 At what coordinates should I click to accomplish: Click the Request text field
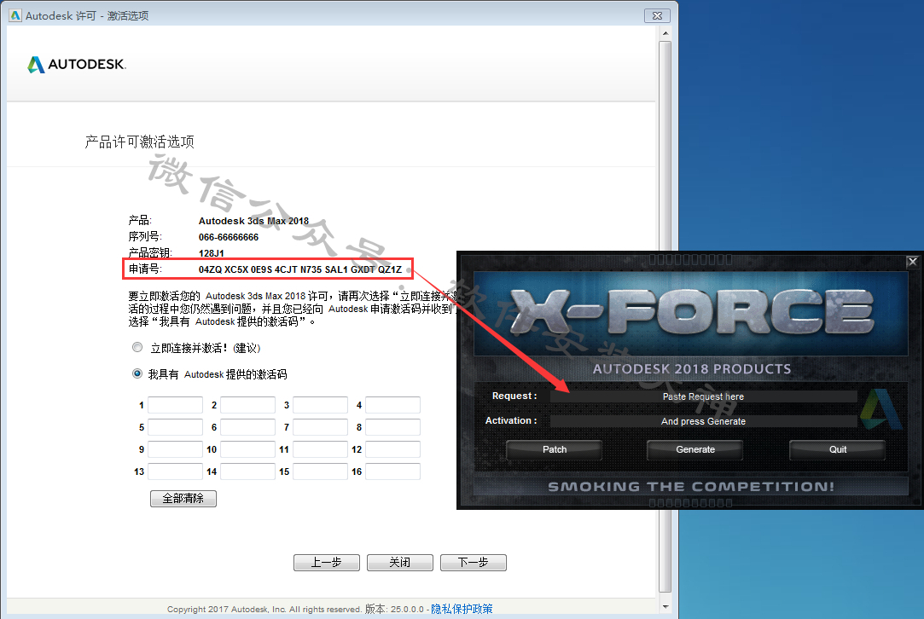703,396
